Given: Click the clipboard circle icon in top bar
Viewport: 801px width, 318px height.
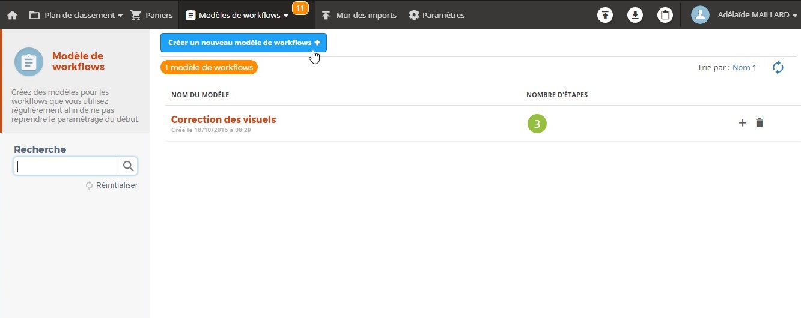Looking at the screenshot, I should [665, 15].
